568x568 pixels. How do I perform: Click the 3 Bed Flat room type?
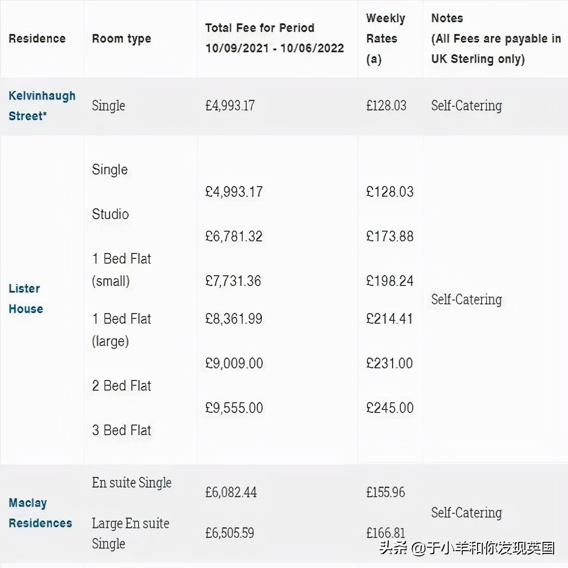pyautogui.click(x=122, y=430)
